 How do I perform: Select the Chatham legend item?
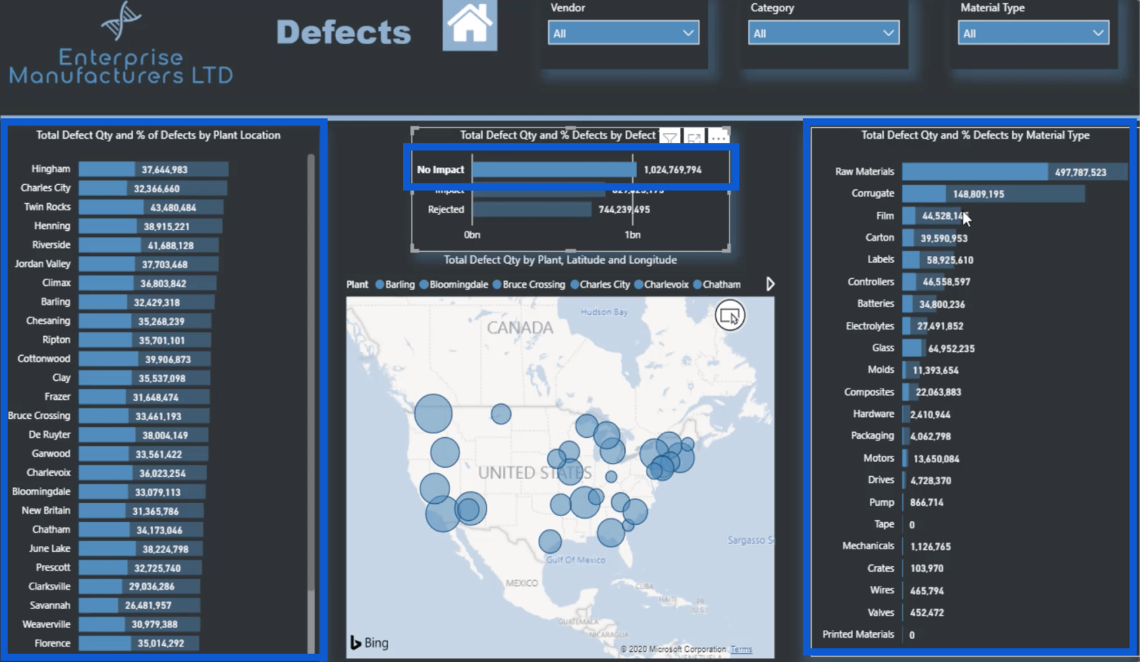(717, 284)
